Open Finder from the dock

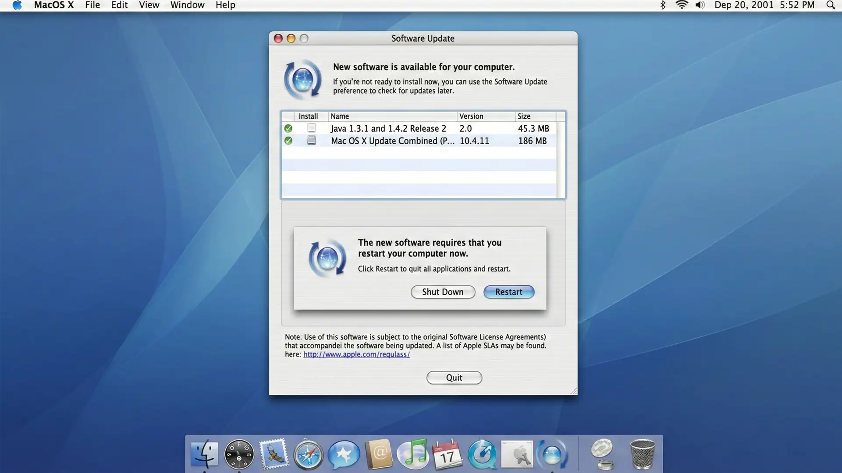coord(204,454)
